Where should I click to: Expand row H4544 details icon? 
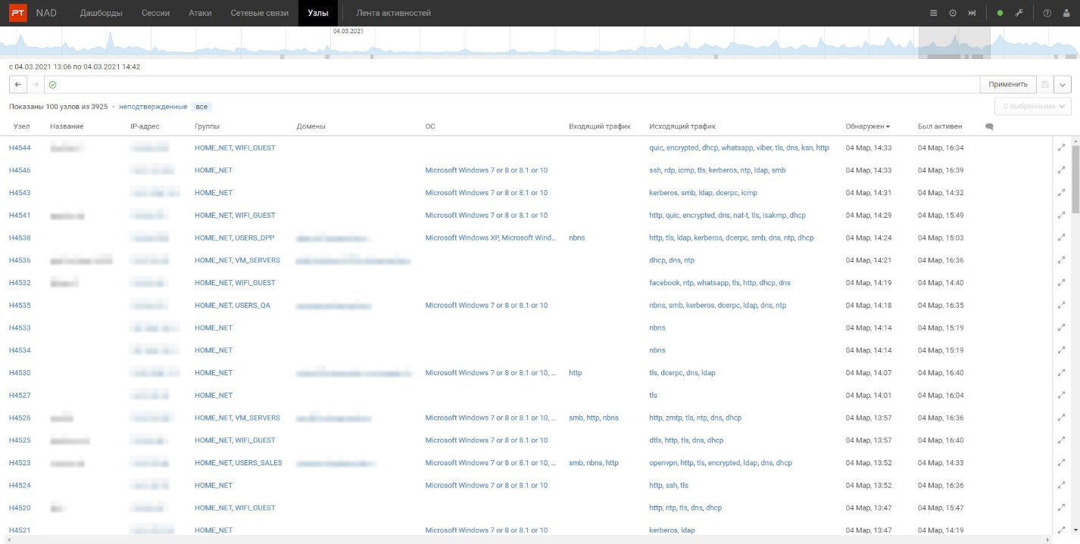(1061, 148)
